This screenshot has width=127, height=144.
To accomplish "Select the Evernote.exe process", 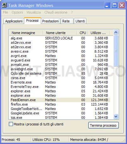I will [x=60, y=82].
